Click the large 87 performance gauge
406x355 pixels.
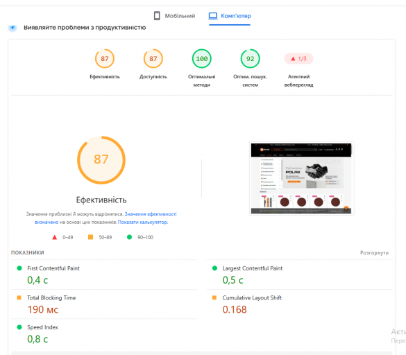(x=101, y=160)
